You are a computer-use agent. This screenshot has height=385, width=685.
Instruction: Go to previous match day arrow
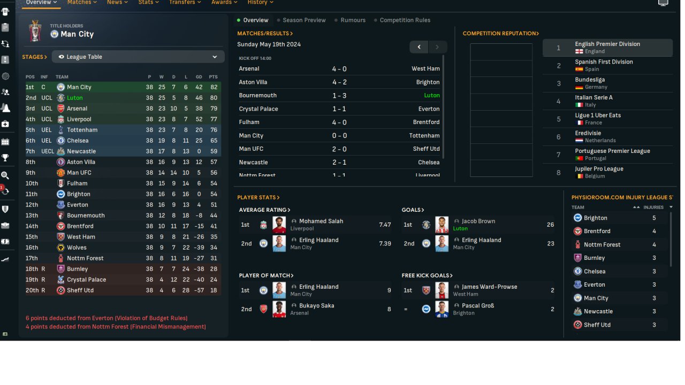point(419,47)
